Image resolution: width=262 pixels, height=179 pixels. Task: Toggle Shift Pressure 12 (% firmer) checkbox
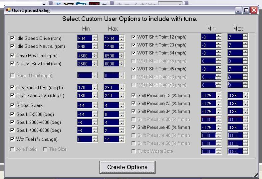[x=133, y=96]
